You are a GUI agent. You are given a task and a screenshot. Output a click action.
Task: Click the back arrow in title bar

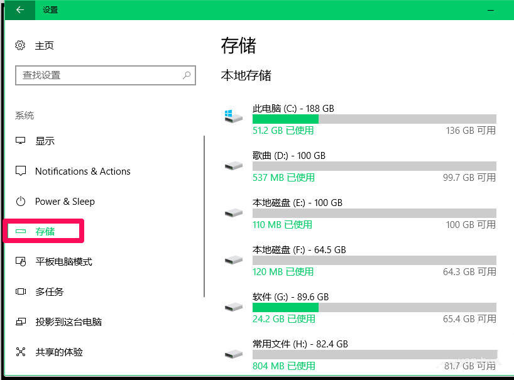[x=20, y=10]
